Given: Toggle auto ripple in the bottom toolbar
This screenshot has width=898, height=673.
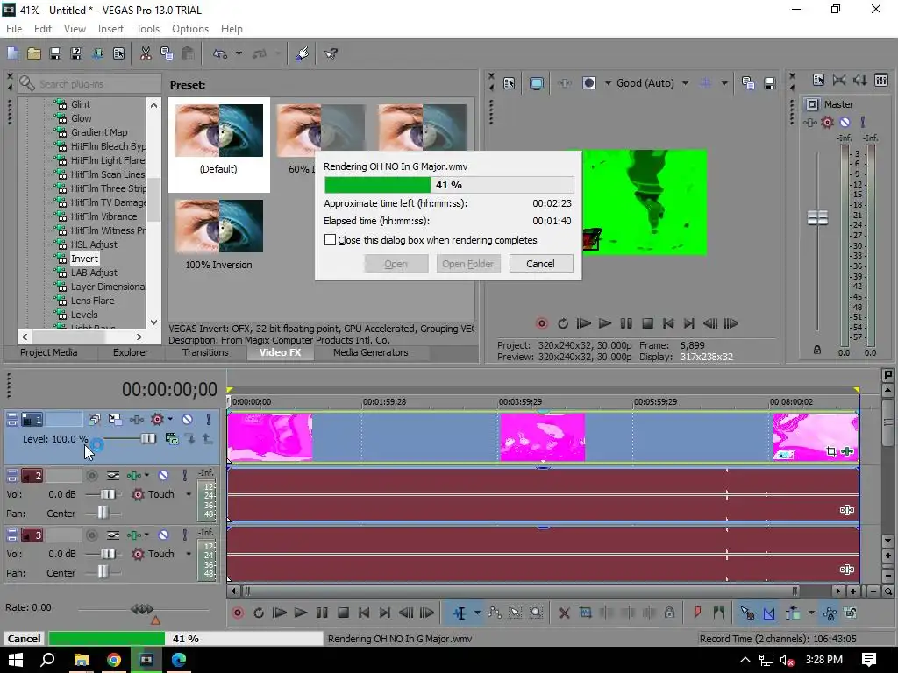Looking at the screenshot, I should click(793, 613).
